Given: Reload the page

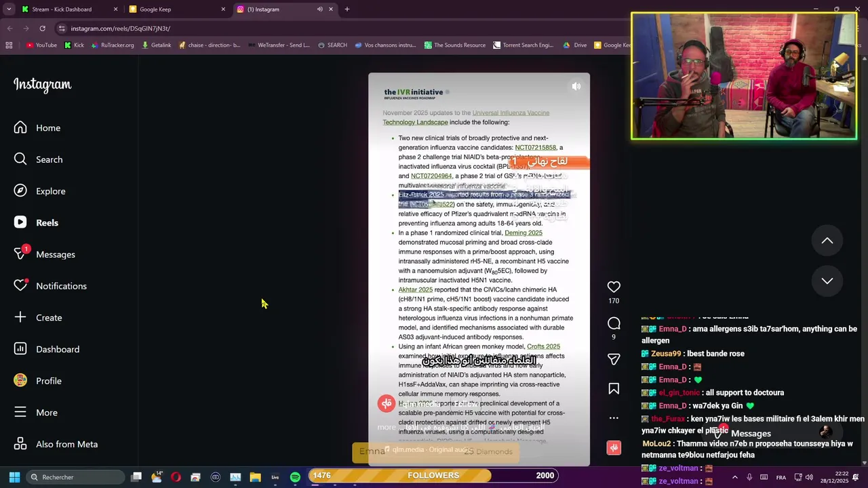Looking at the screenshot, I should point(42,28).
